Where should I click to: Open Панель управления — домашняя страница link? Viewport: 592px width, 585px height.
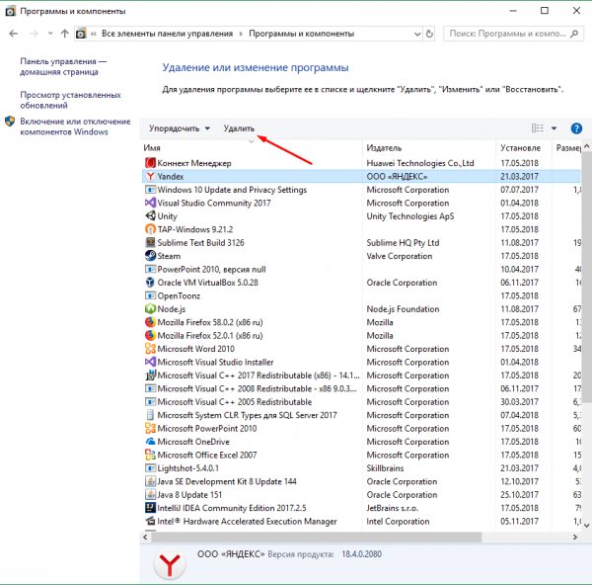63,66
